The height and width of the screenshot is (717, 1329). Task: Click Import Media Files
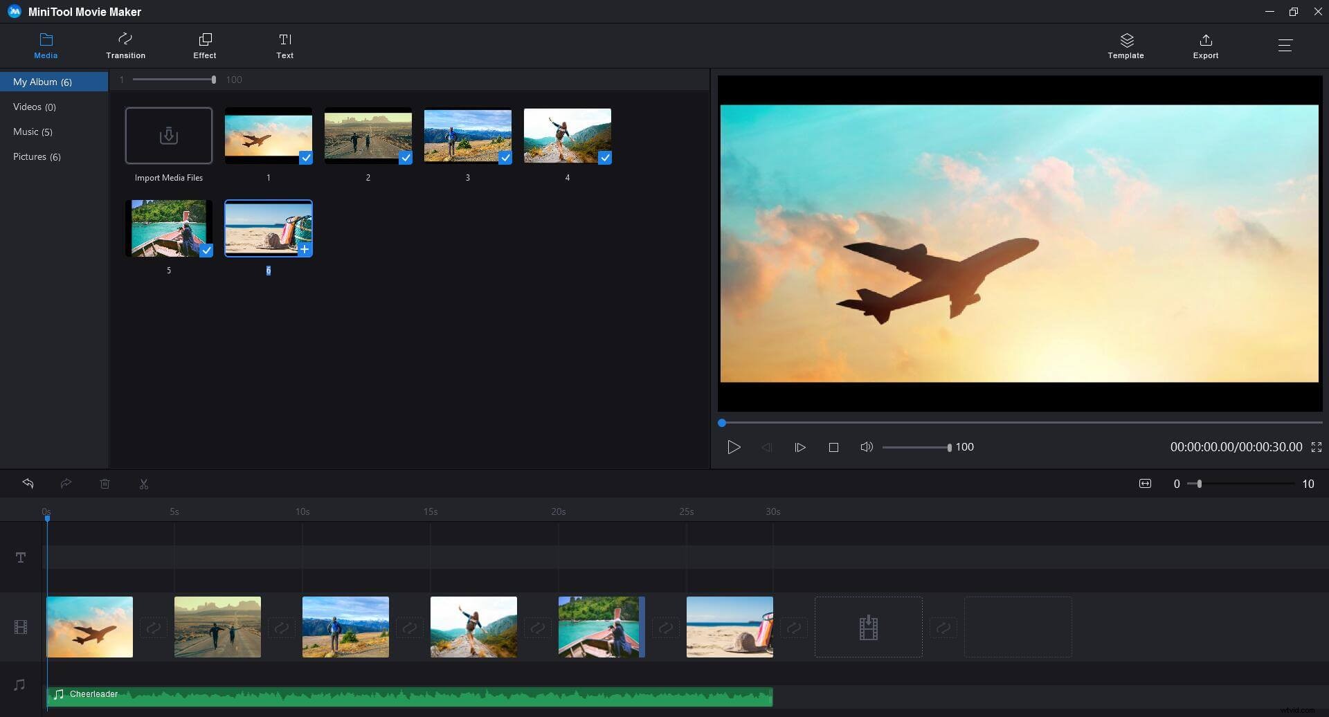(168, 136)
